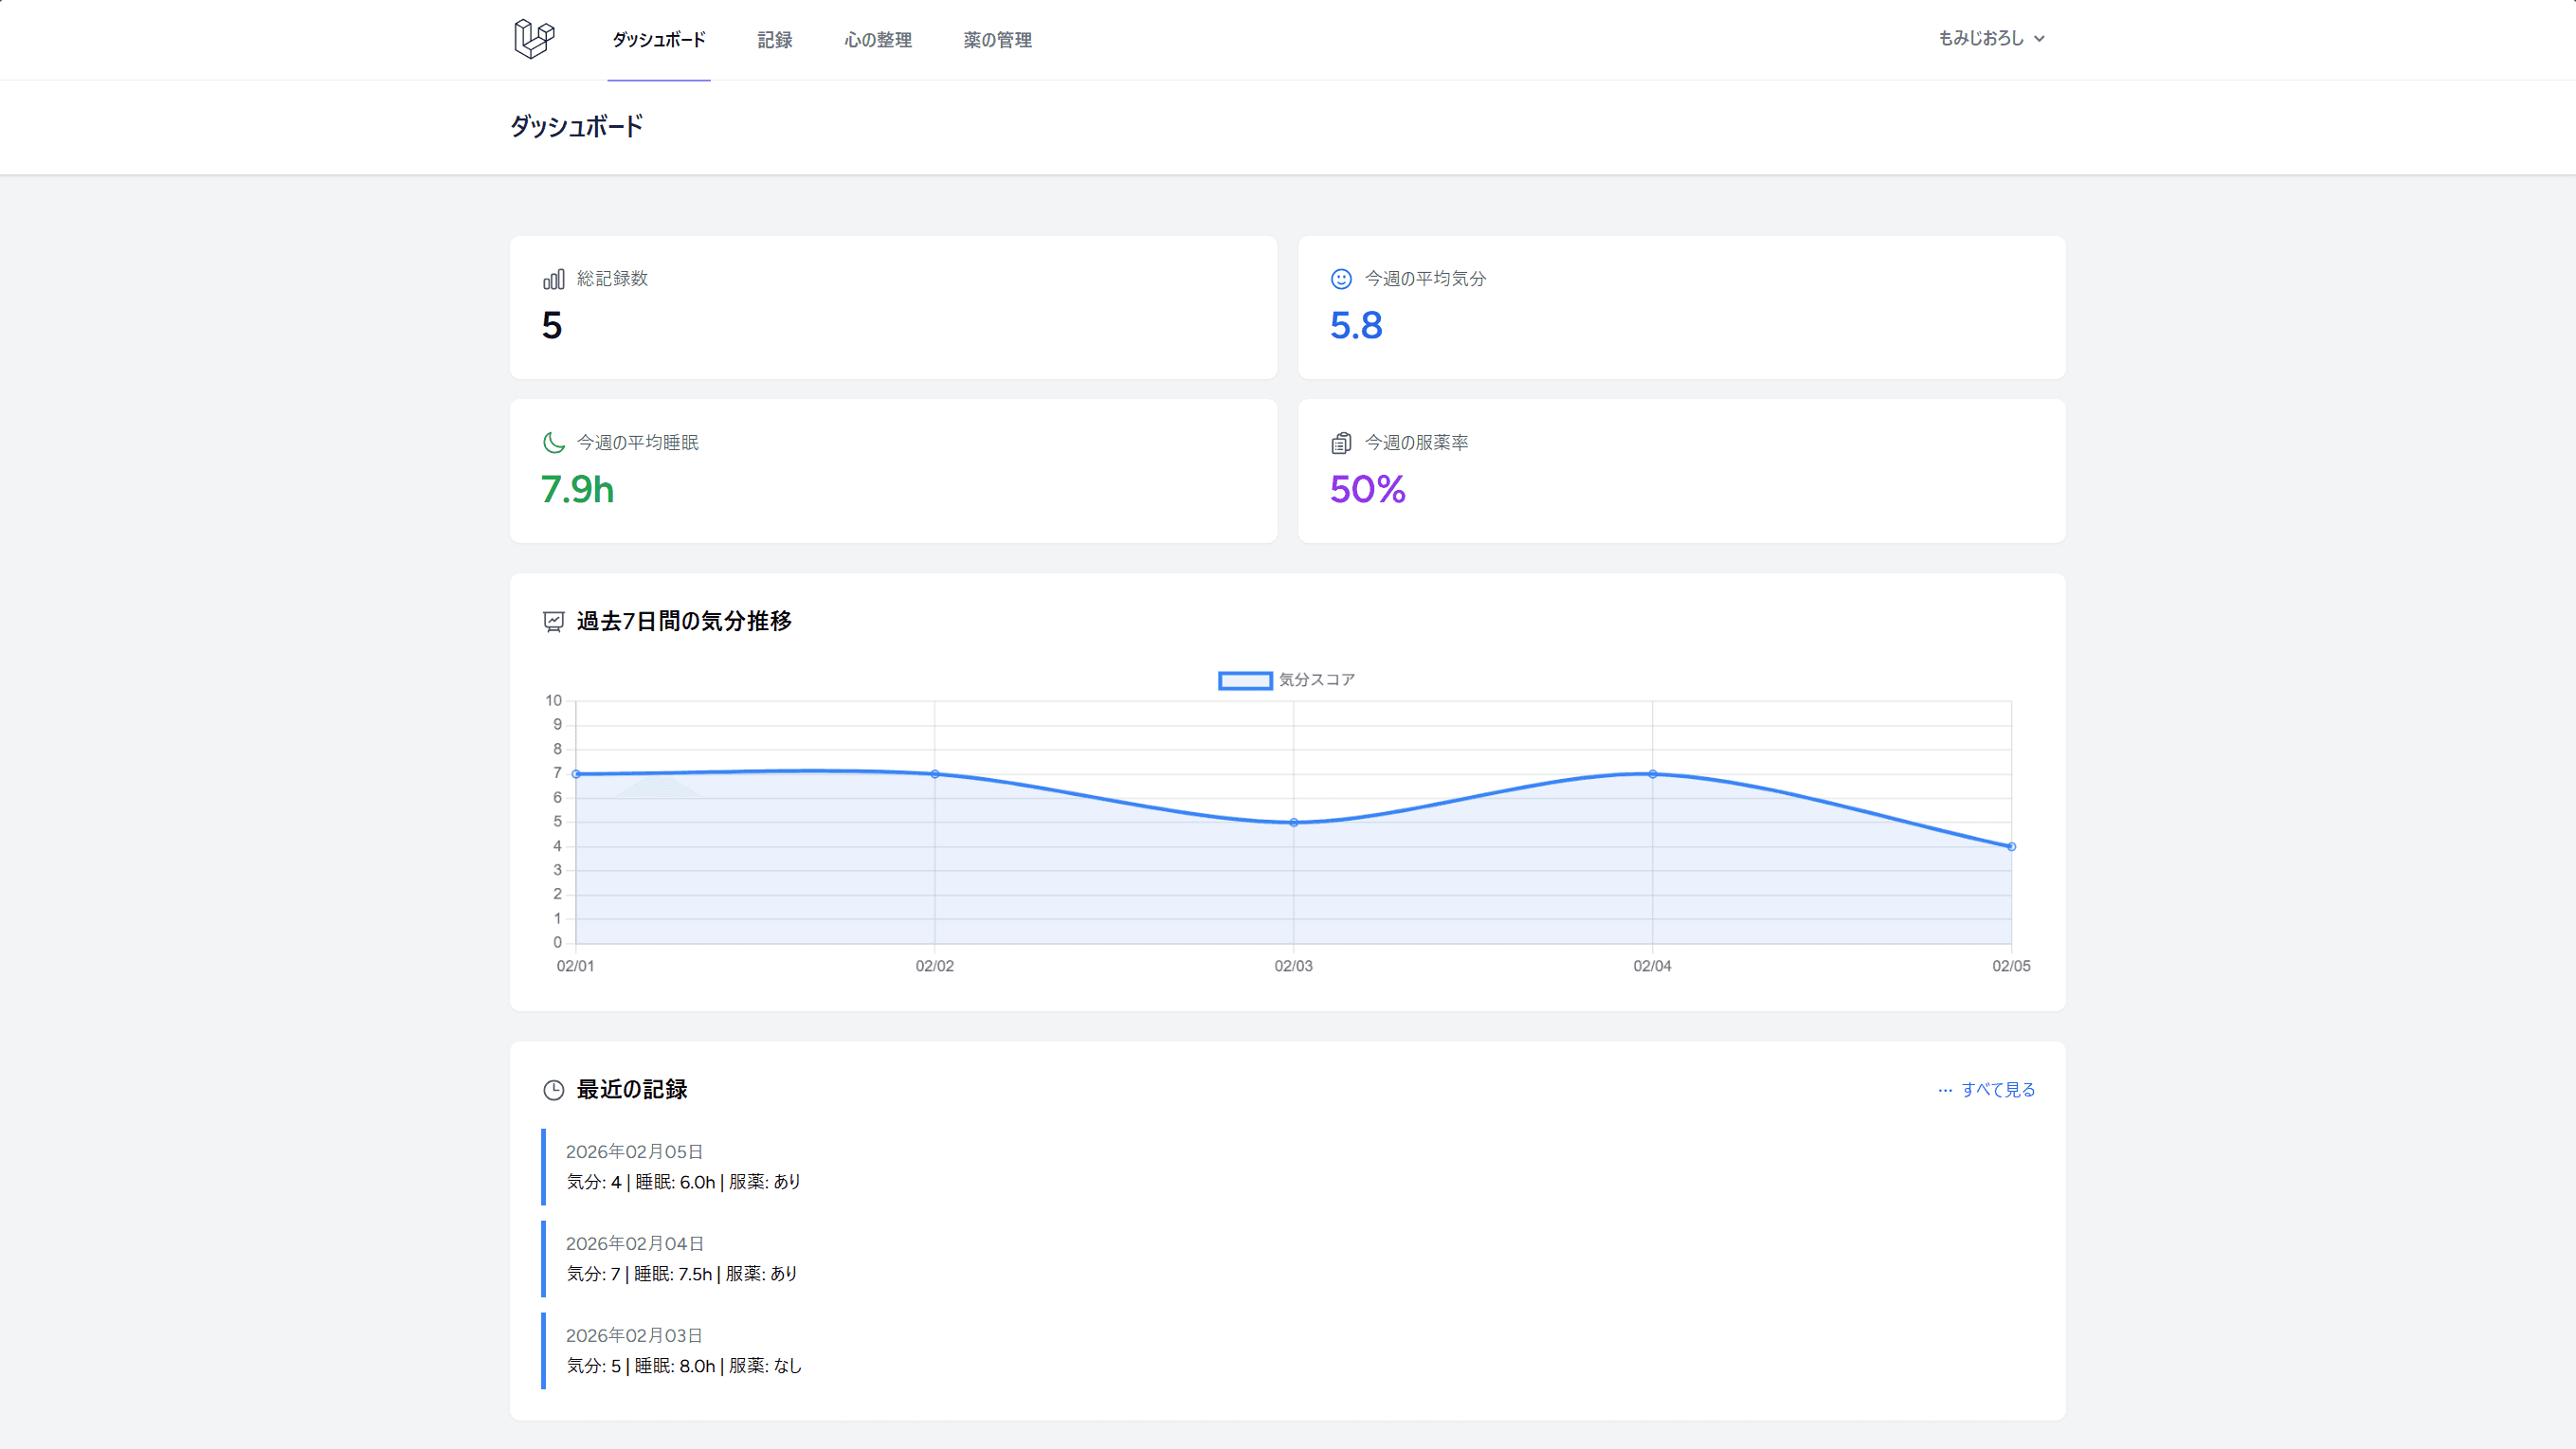This screenshot has height=1449, width=2576.
Task: Toggle the 気分スコア legend swatch
Action: (1245, 680)
